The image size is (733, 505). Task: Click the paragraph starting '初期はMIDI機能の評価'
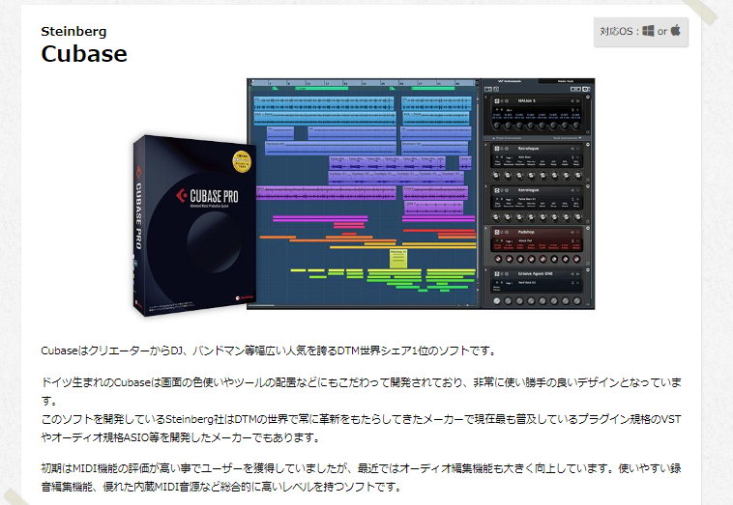tap(362, 477)
